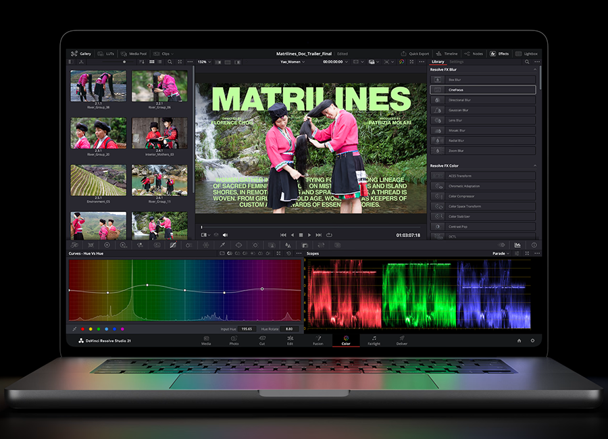Select the Environment_05 still thumbnail
Image resolution: width=608 pixels, height=439 pixels.
click(x=98, y=180)
